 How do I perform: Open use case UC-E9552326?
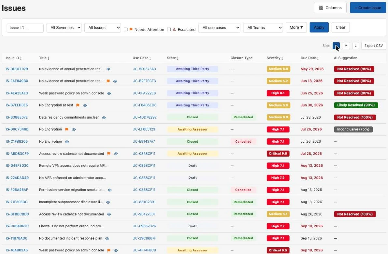(144, 226)
